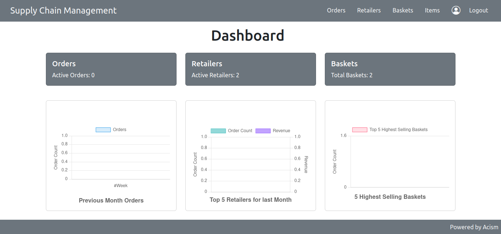
Task: Click the Active Orders: 0 text
Action: click(x=73, y=75)
